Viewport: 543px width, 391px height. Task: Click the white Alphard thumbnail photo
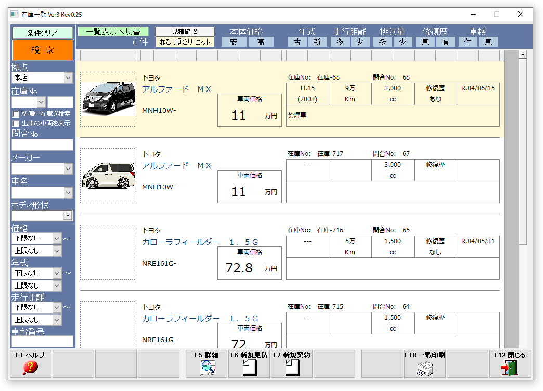[108, 176]
